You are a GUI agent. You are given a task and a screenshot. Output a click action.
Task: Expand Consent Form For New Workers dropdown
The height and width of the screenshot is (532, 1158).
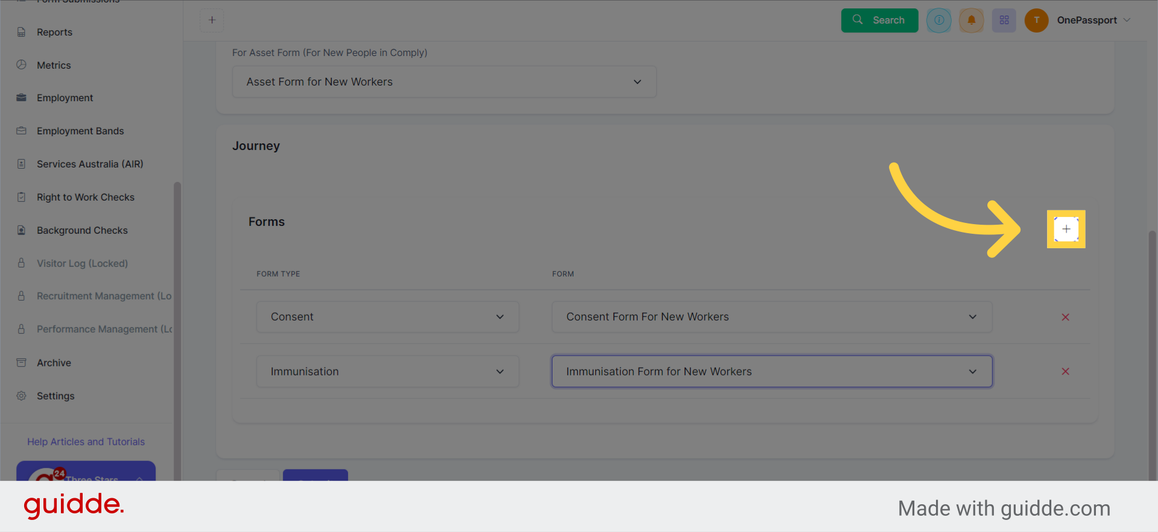771,317
